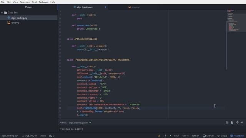246x138 pixels.
Task: Change the CRLF line ending setting
Action: pos(176,136)
